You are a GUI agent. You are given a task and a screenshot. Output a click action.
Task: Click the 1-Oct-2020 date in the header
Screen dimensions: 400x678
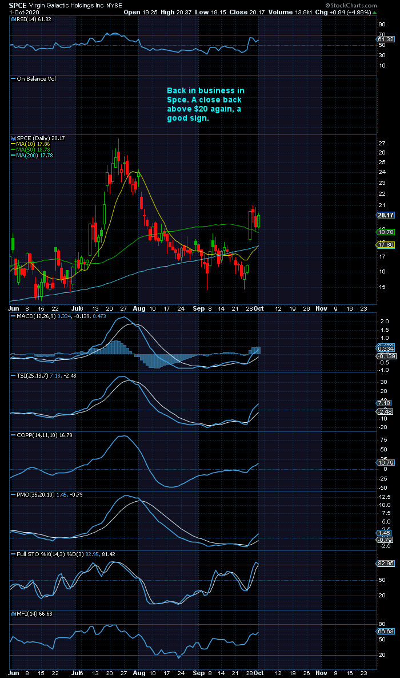[24, 12]
